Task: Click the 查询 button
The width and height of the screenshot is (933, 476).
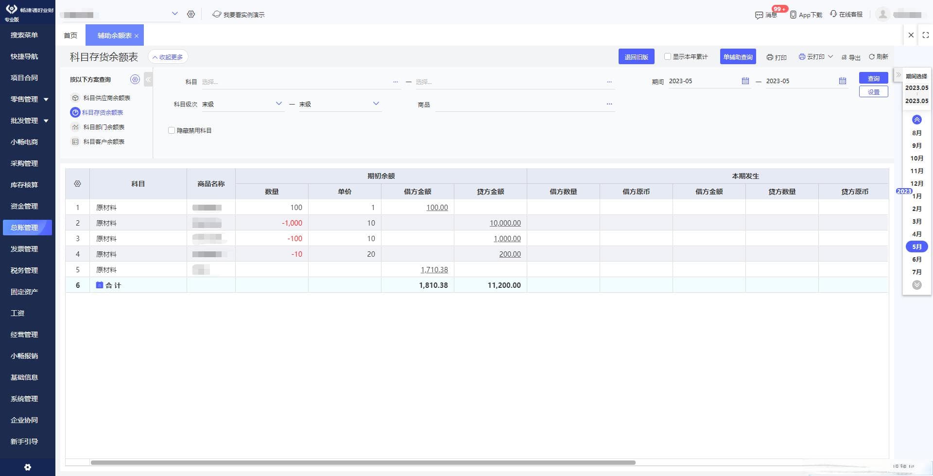Action: 873,78
